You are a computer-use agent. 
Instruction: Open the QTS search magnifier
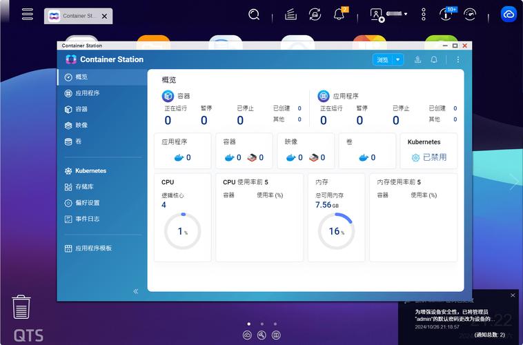tap(254, 14)
